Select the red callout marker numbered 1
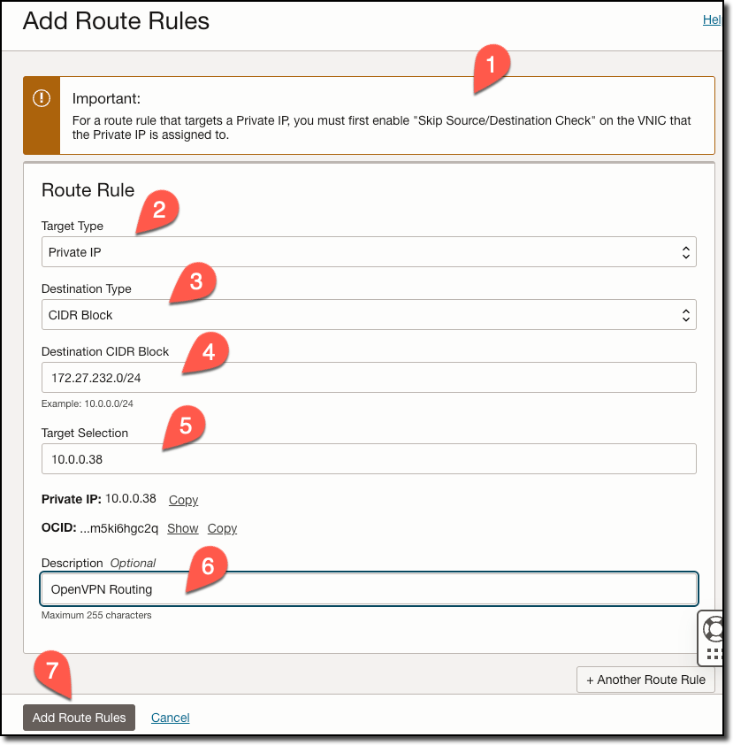Image resolution: width=733 pixels, height=745 pixels. point(492,65)
